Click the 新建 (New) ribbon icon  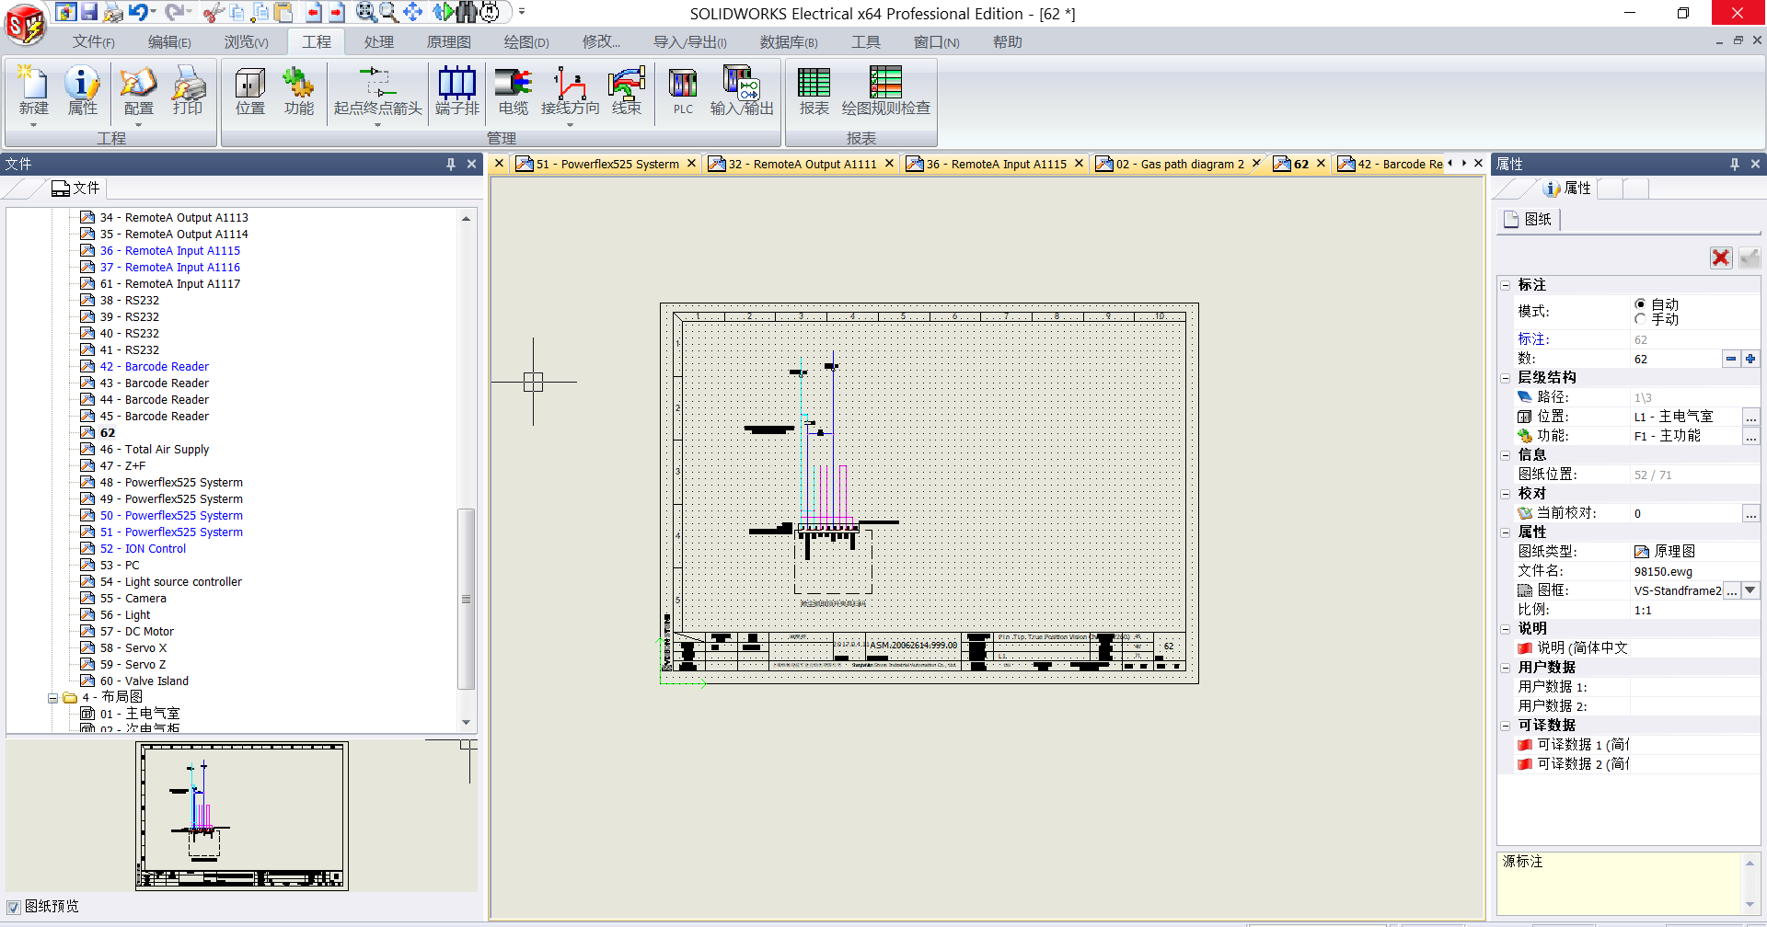point(34,90)
